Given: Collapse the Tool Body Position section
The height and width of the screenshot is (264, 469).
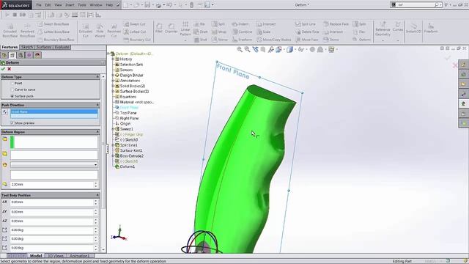Looking at the screenshot, I should pyautogui.click(x=97, y=195).
